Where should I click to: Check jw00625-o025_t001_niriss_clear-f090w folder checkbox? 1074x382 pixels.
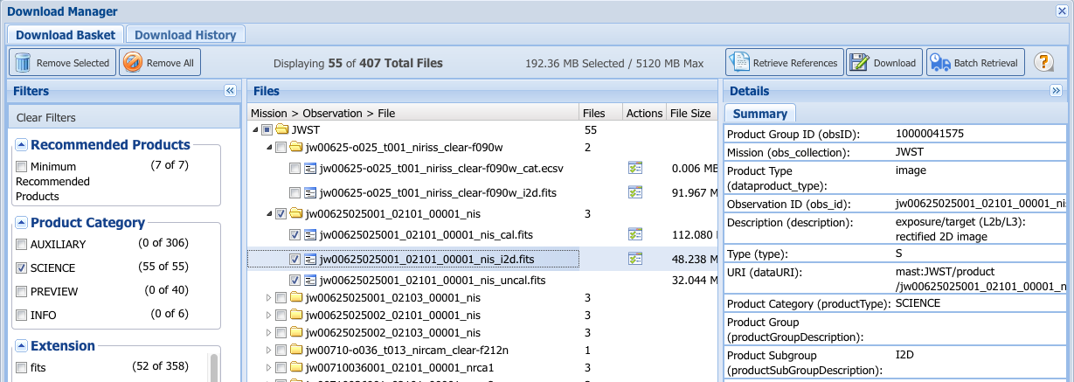[x=281, y=147]
